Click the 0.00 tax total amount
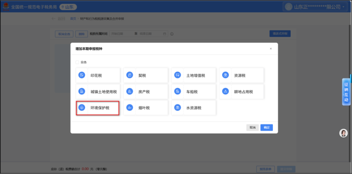 click(85, 169)
